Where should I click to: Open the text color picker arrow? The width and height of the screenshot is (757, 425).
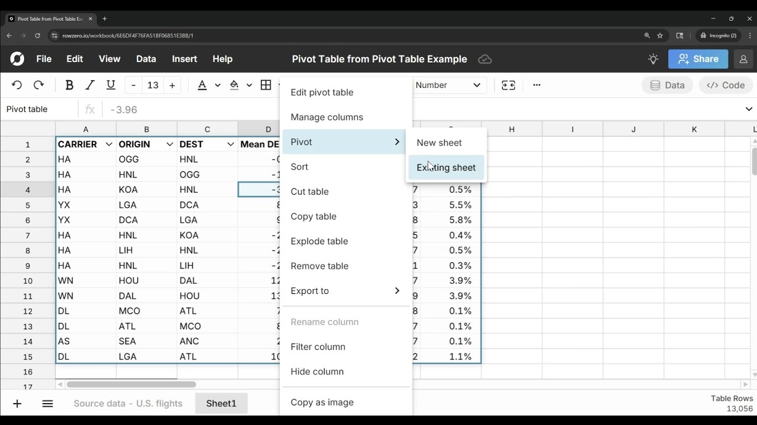tap(218, 85)
